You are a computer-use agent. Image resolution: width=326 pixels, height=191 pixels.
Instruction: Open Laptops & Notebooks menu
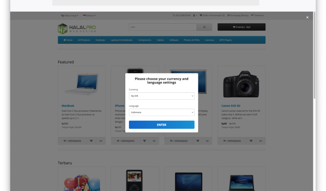(122, 40)
